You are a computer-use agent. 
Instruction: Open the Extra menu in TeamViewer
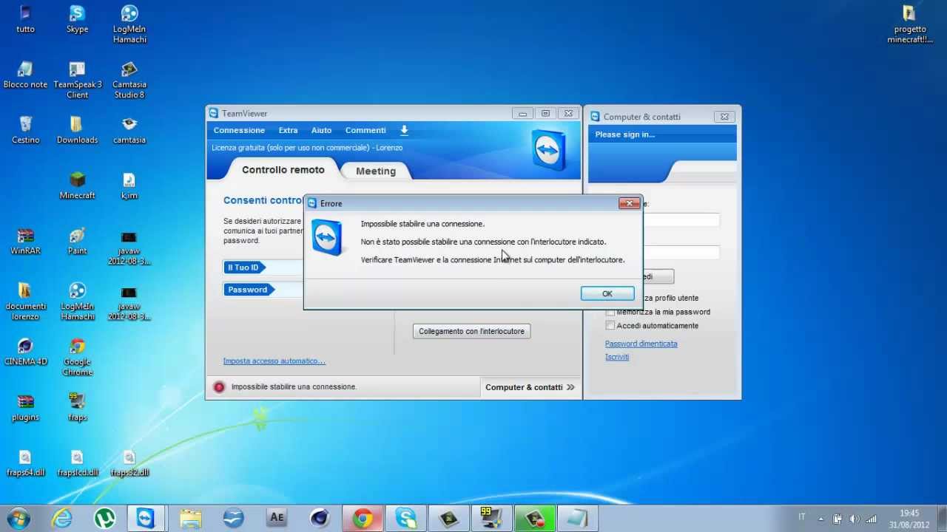(288, 130)
